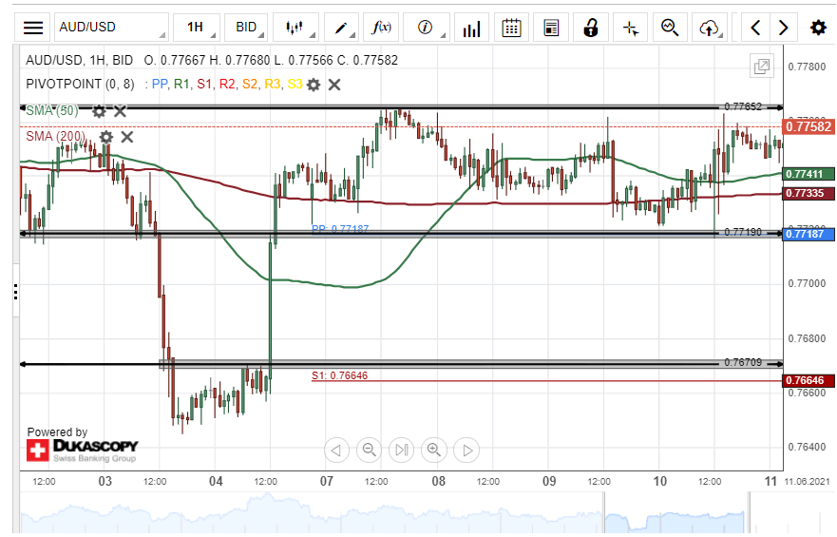
Task: Jump to latest bar button
Action: (402, 451)
